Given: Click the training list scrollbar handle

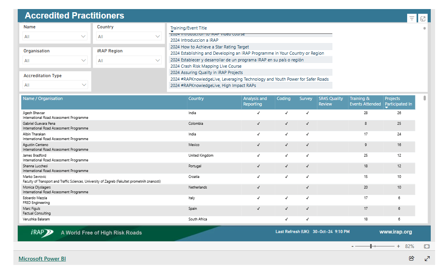Looking at the screenshot, I should coord(424,28).
